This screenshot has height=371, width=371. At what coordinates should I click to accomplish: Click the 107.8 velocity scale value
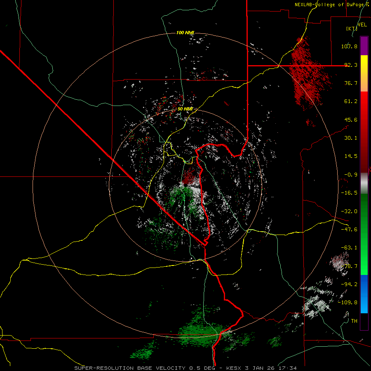349,46
